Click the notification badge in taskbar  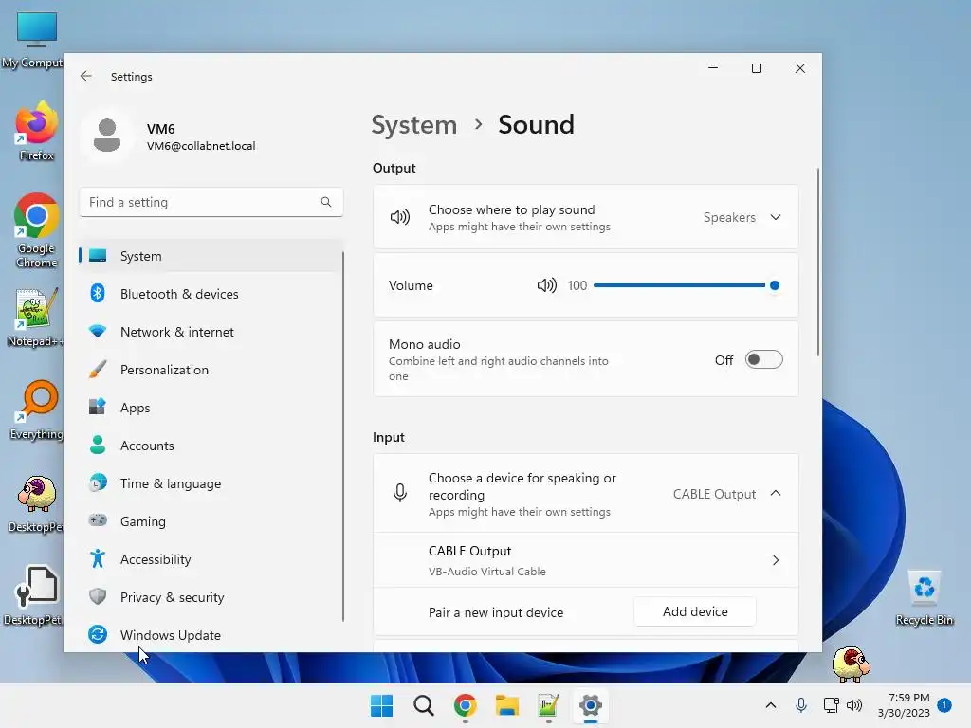(944, 705)
